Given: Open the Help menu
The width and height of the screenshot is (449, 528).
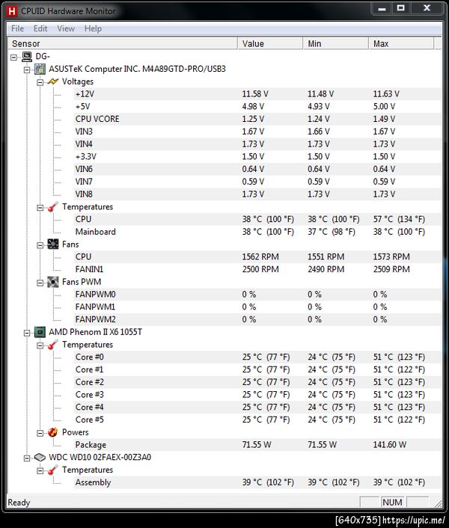Looking at the screenshot, I should click(93, 28).
